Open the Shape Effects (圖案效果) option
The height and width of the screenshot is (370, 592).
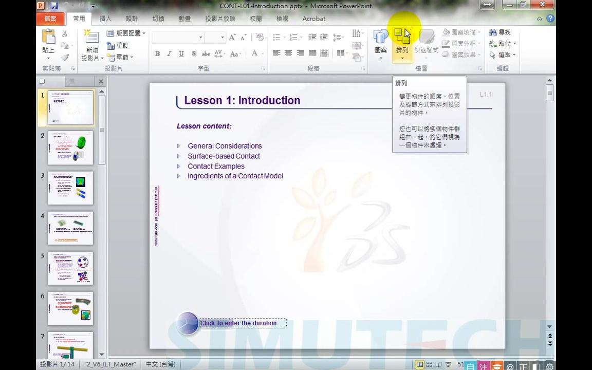[461, 54]
